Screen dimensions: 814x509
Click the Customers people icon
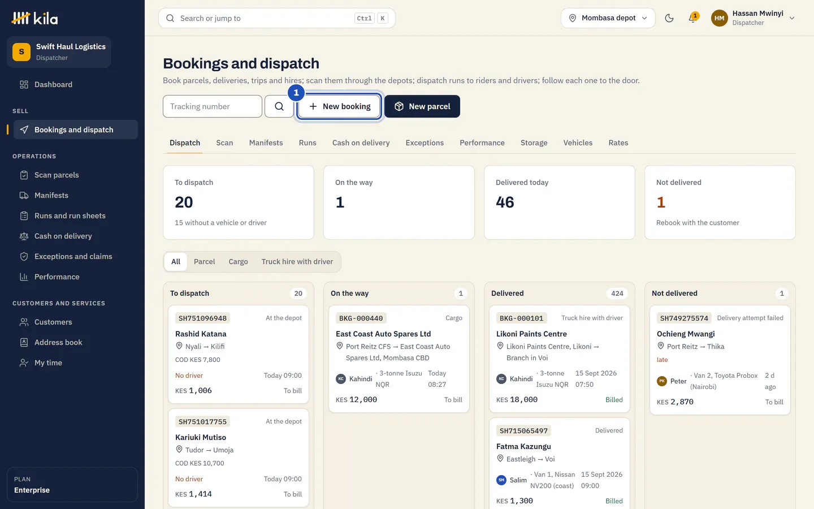click(x=24, y=322)
